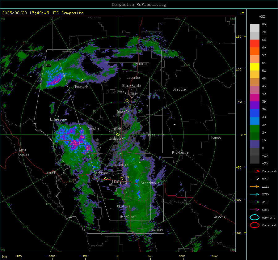Select the bright green 30-20 dBZ band
The image size is (278, 260).
[x=255, y=129]
